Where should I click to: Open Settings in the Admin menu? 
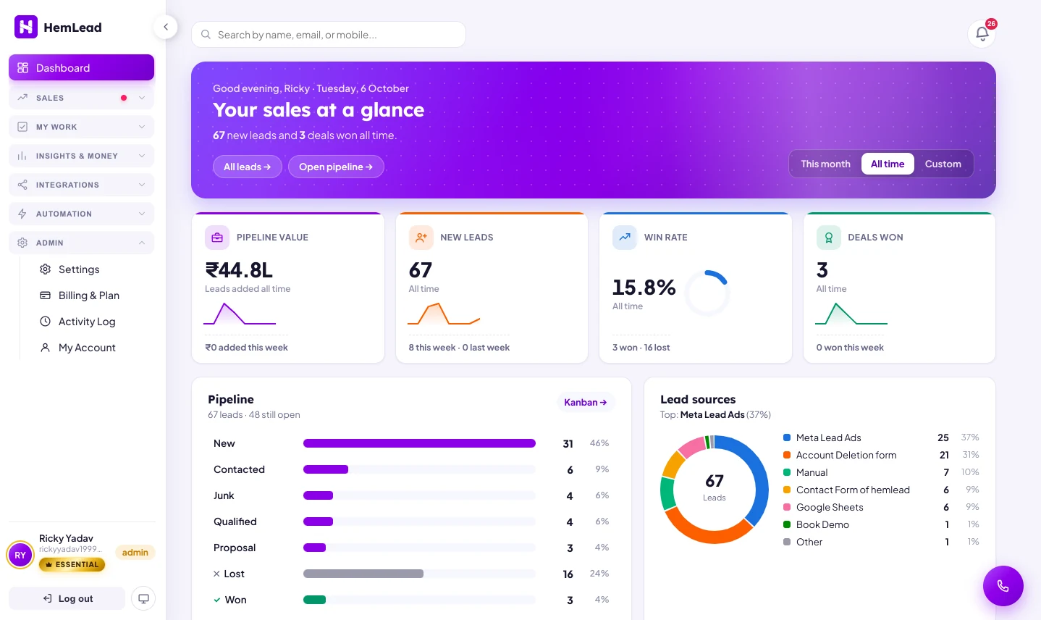(x=92, y=269)
